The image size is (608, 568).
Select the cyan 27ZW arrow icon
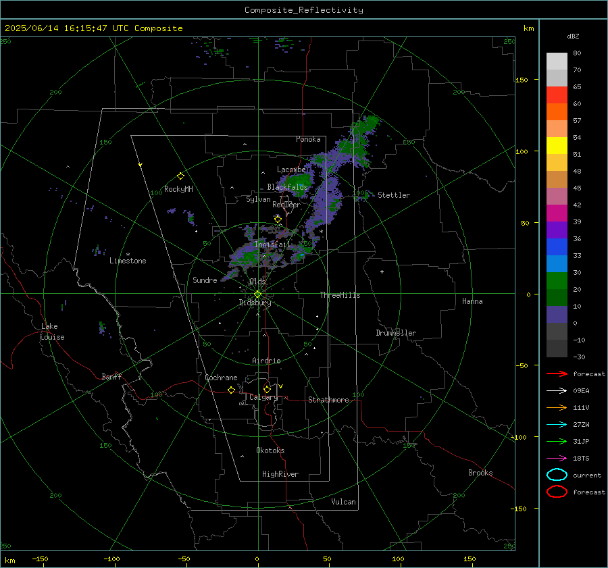pyautogui.click(x=557, y=425)
